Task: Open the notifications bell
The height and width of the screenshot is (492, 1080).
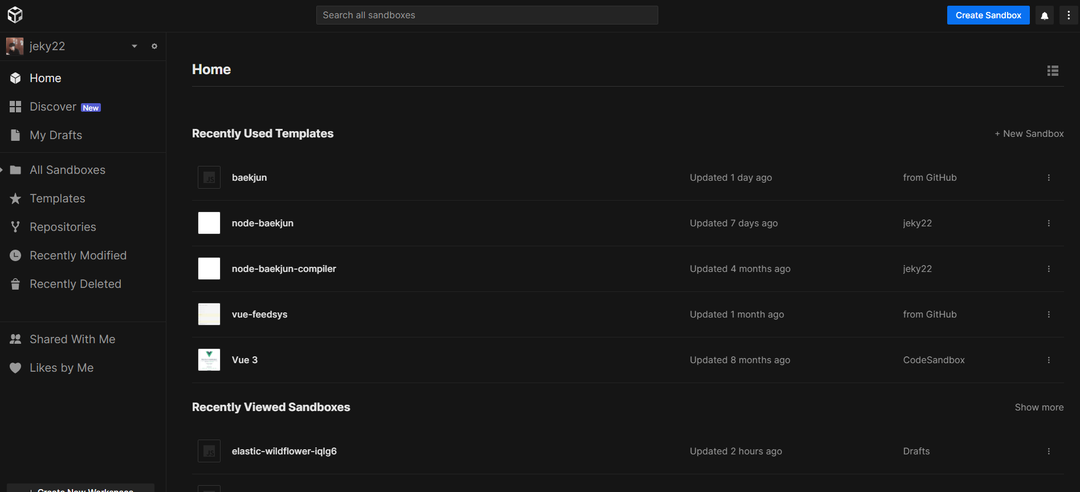Action: point(1045,15)
